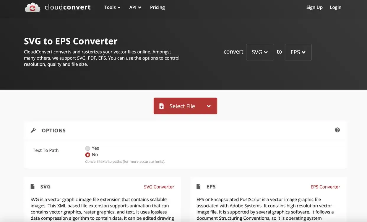Expand the Select File source arrow
Viewport: 367px width, 222px height.
(x=209, y=106)
